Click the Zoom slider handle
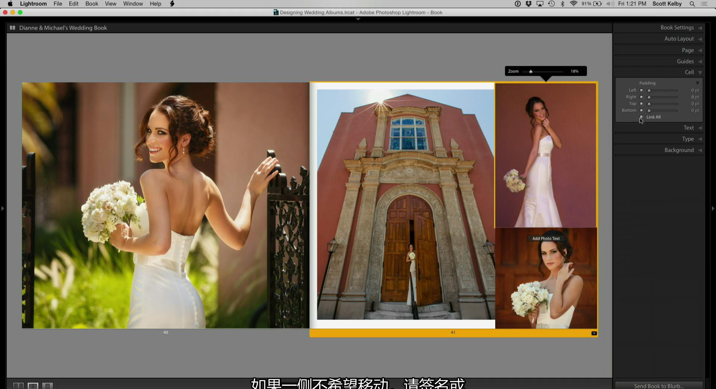The image size is (716, 389). tap(531, 72)
